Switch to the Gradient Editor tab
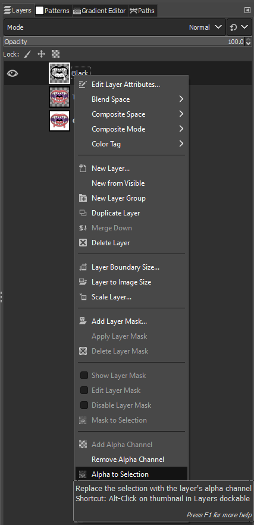 pos(100,11)
